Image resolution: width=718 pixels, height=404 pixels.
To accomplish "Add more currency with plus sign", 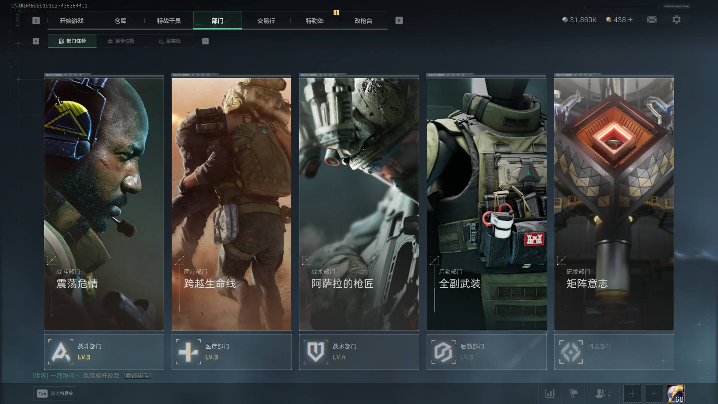I will point(630,20).
